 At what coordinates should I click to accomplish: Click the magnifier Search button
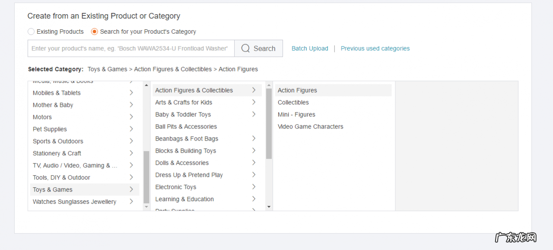tap(258, 48)
